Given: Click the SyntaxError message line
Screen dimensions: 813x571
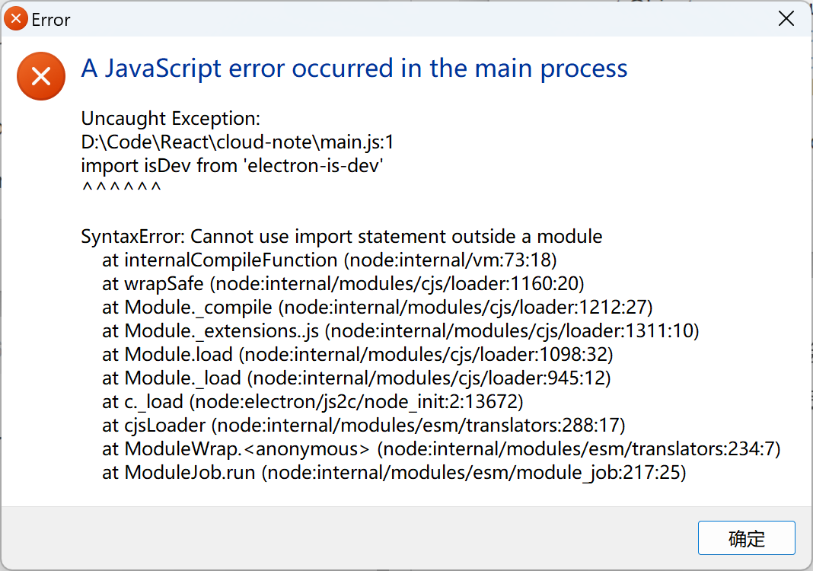Looking at the screenshot, I should pyautogui.click(x=342, y=237).
